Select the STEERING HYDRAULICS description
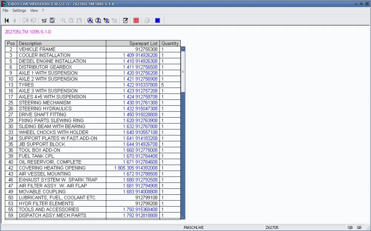This screenshot has width=371, height=231. click(x=45, y=109)
